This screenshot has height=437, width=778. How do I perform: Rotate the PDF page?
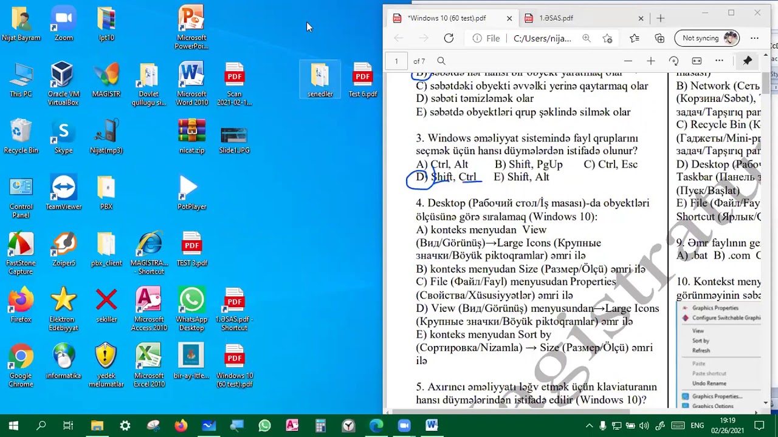pyautogui.click(x=673, y=61)
